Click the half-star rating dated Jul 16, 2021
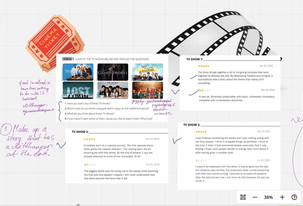Screen dimensions: 303x206 201,160
